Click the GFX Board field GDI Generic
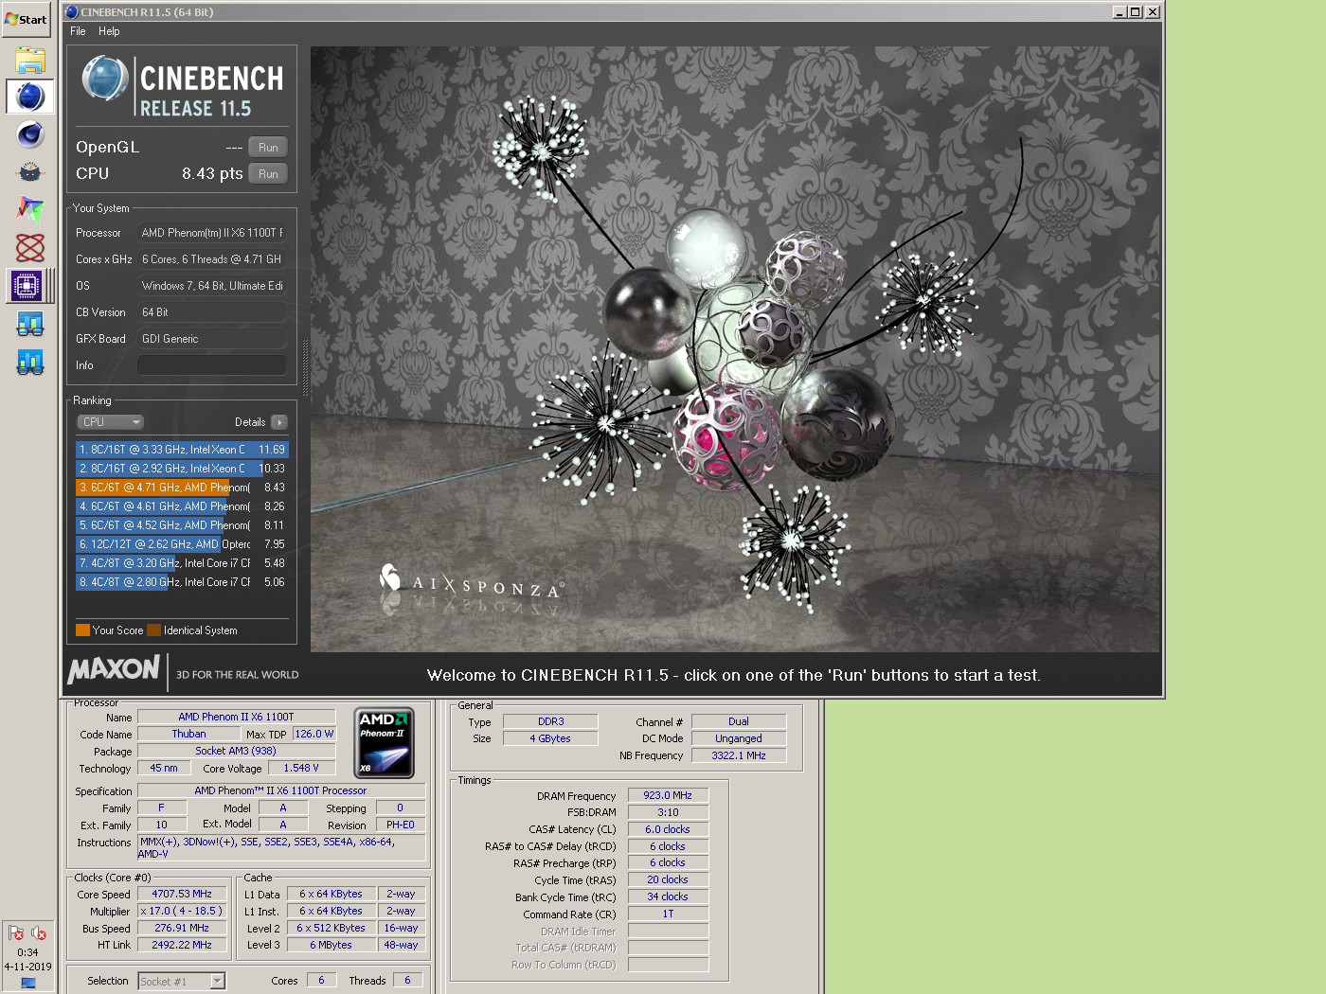The width and height of the screenshot is (1326, 994). (212, 339)
